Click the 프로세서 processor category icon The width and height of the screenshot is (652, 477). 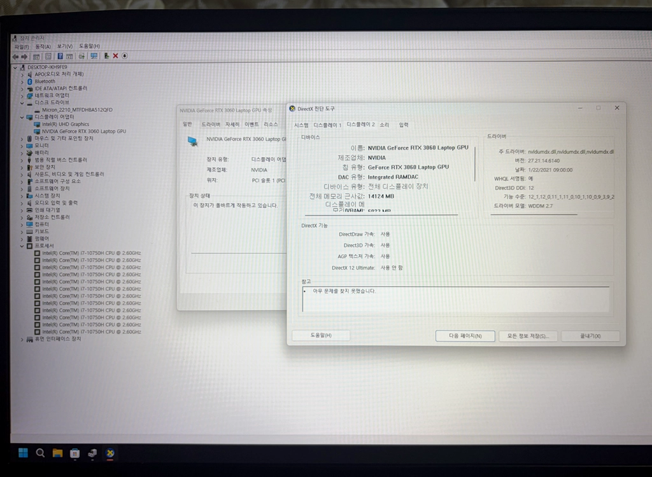tap(29, 246)
